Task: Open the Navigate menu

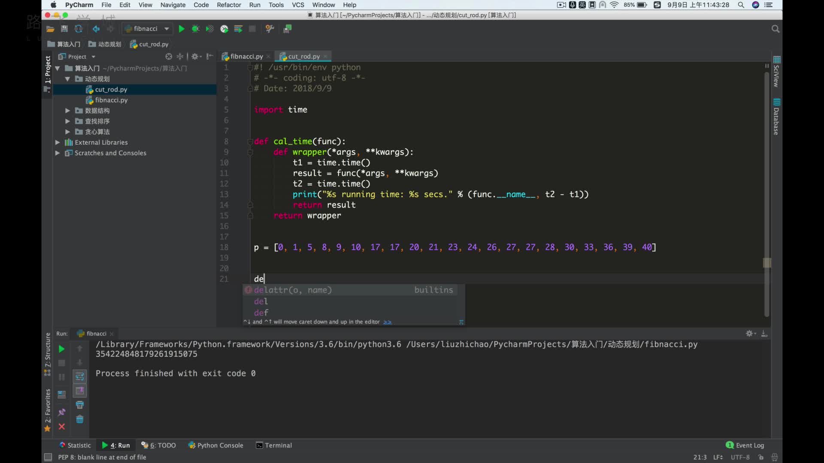Action: pyautogui.click(x=173, y=5)
